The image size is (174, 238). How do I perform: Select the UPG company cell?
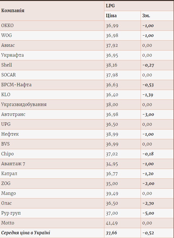pos(52,124)
